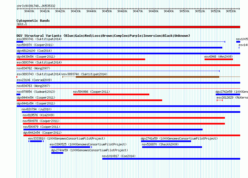Click the esv6948 red loss bar
This screenshot has width=248, height=178.
(219, 59)
